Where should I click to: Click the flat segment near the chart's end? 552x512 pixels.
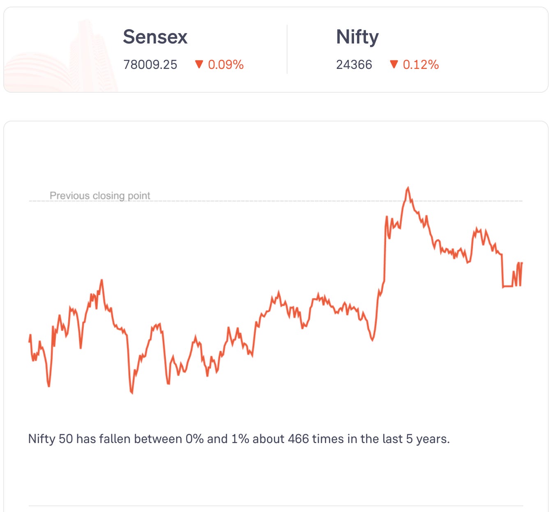[508, 286]
